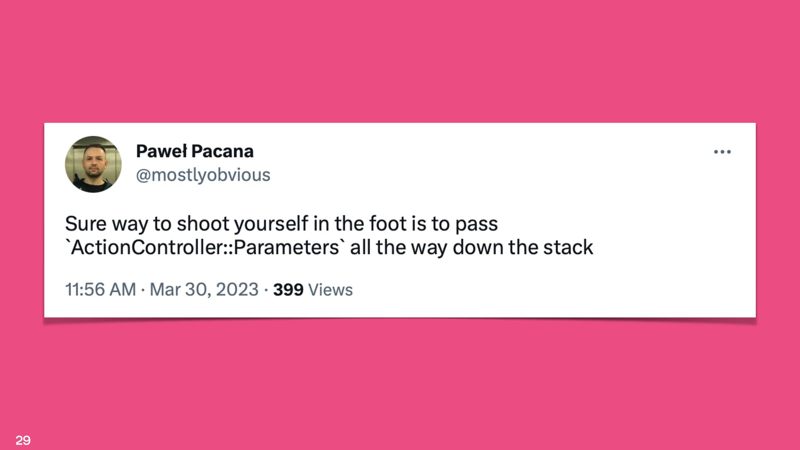Click Paweł Pacana's profile avatar photo

pos(93,164)
